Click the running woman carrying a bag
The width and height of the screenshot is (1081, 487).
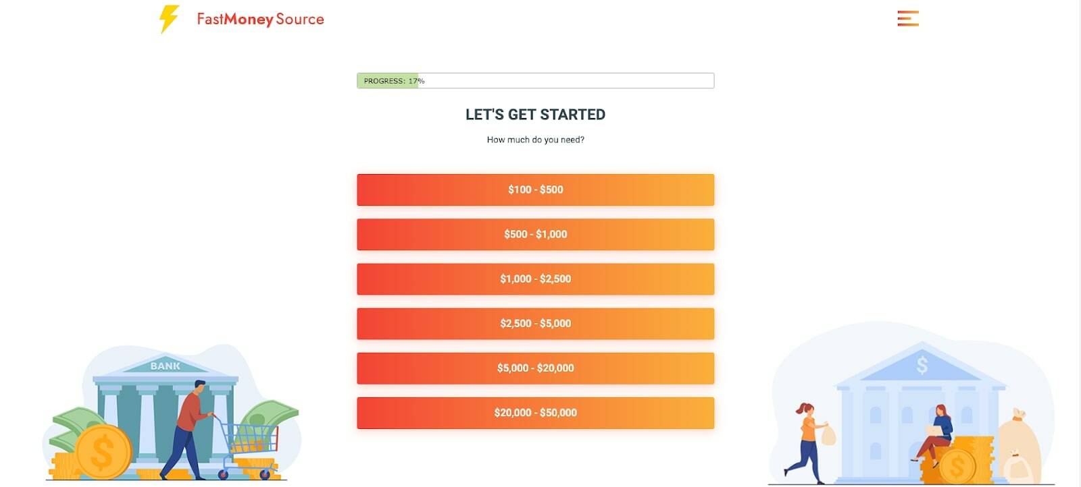point(807,442)
